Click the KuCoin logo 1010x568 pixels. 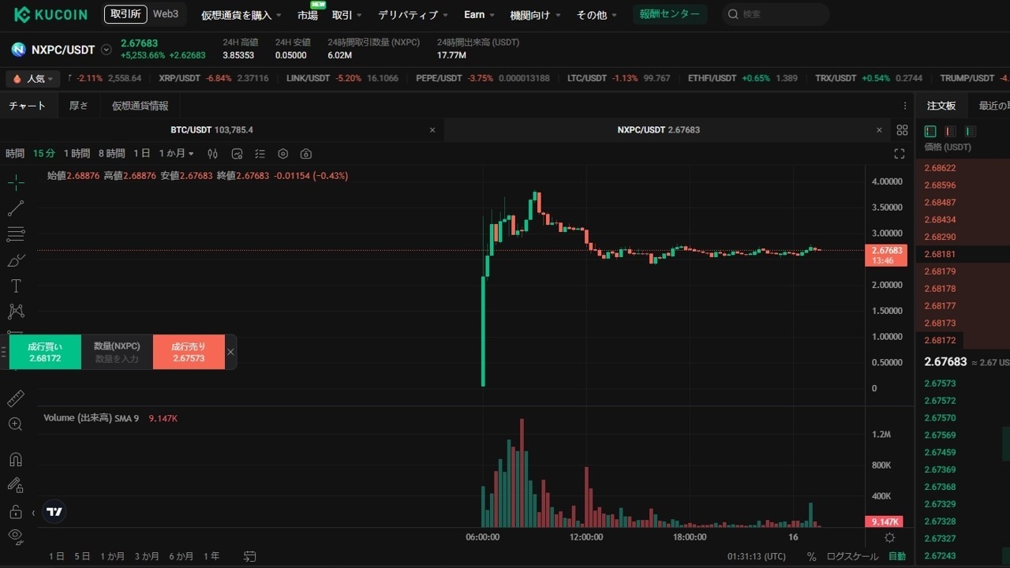coord(53,14)
